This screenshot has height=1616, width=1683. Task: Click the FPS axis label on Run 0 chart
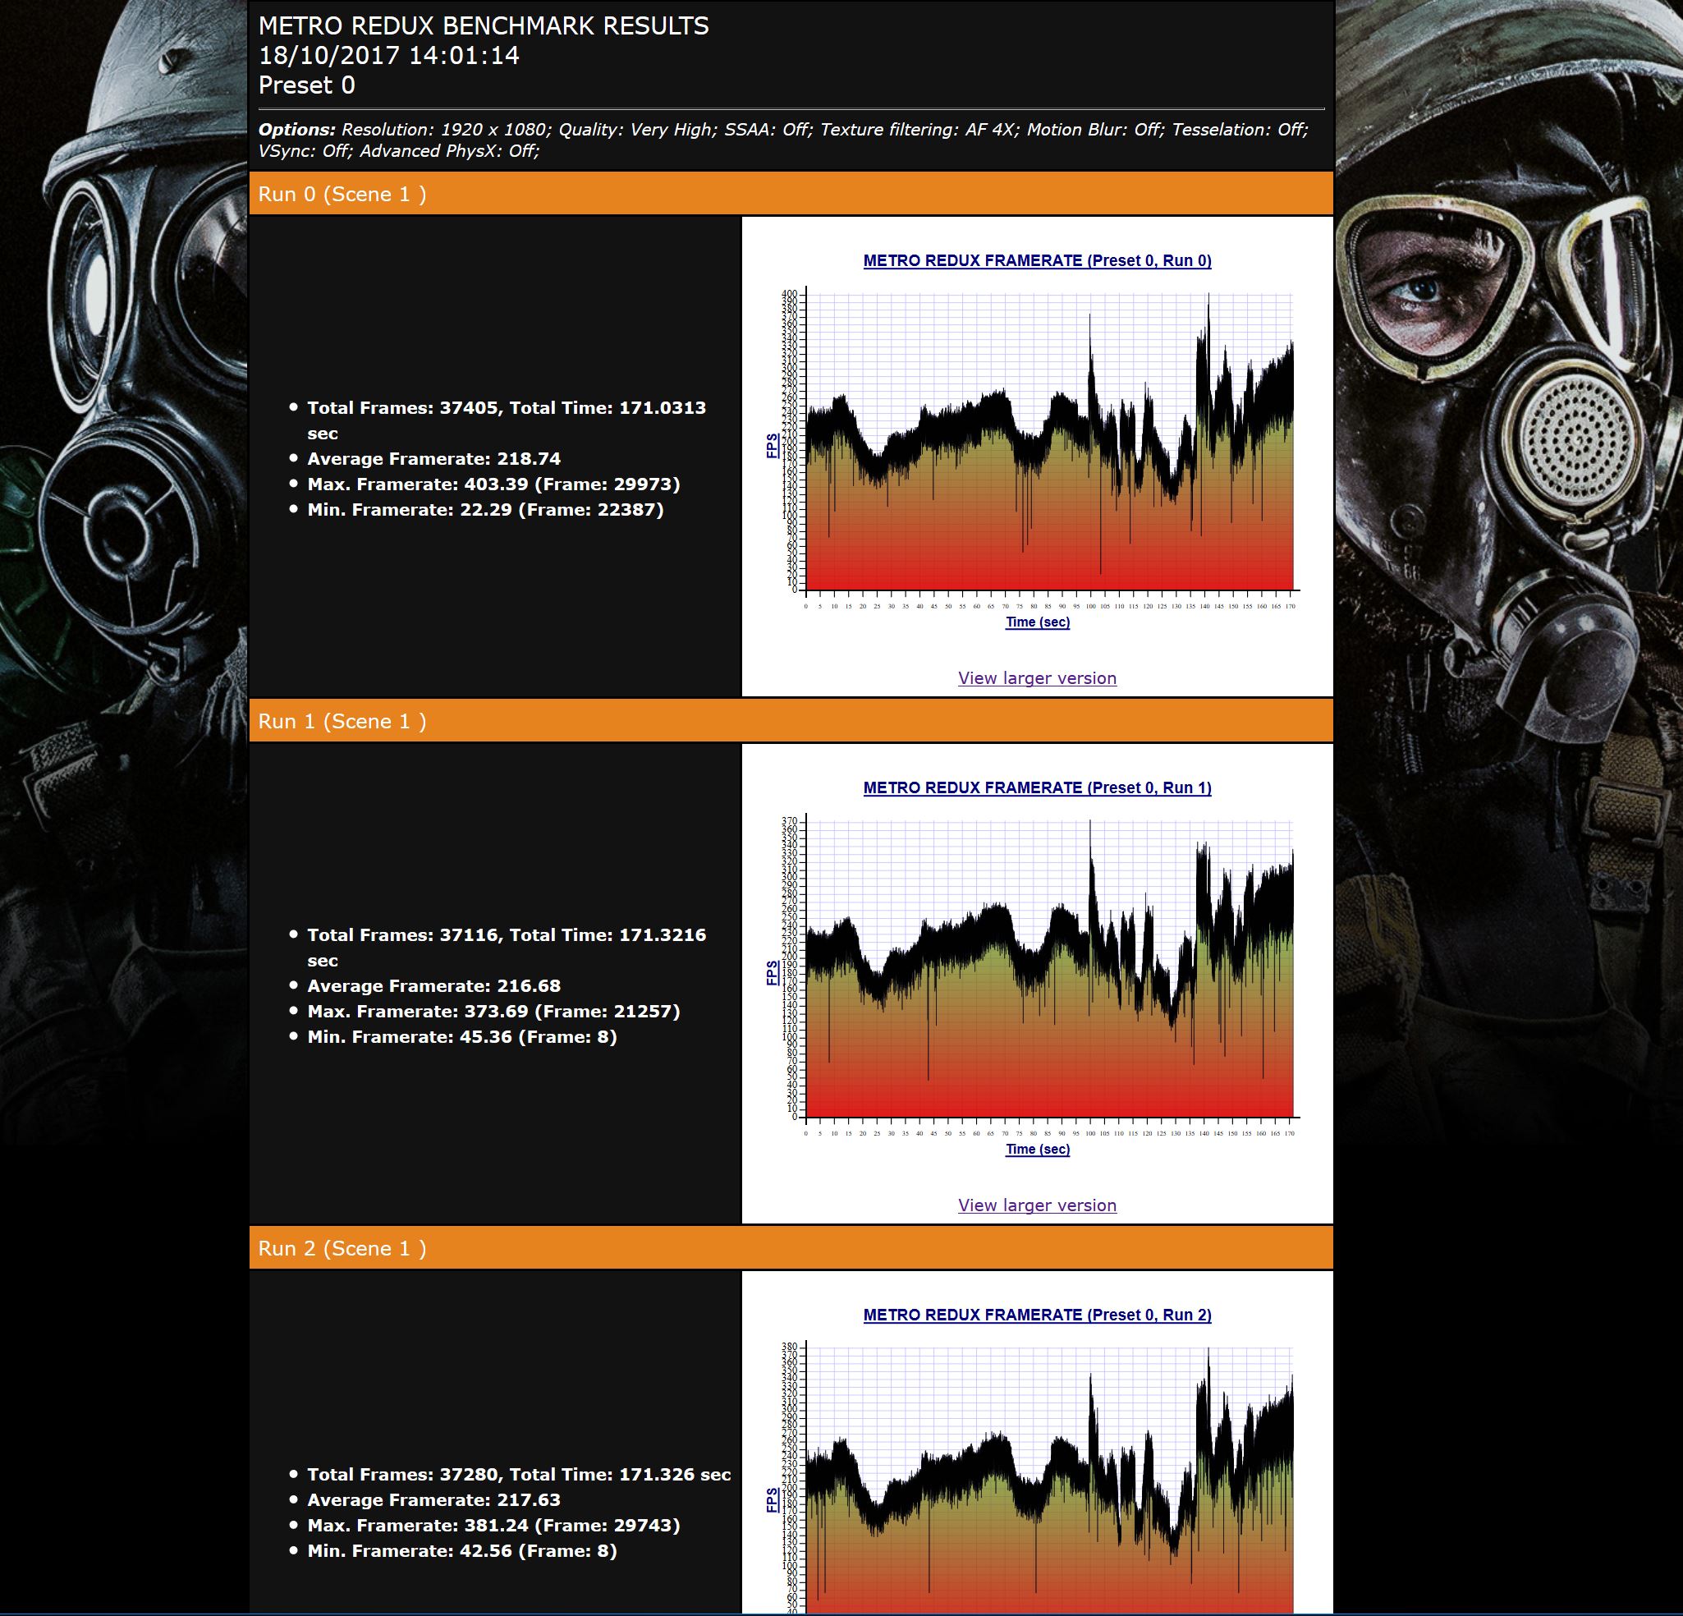point(772,446)
